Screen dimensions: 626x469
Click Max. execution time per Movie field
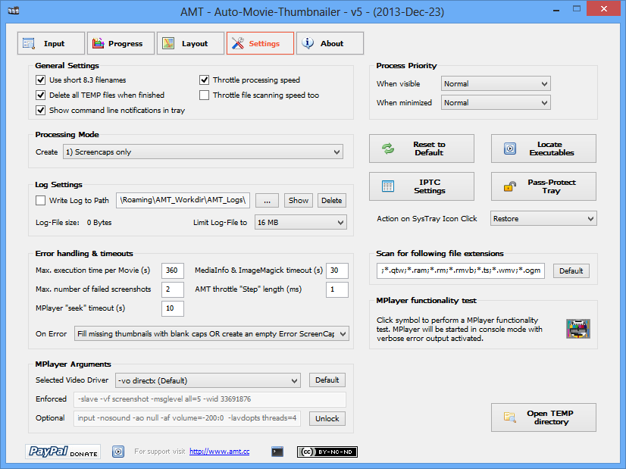(x=173, y=270)
